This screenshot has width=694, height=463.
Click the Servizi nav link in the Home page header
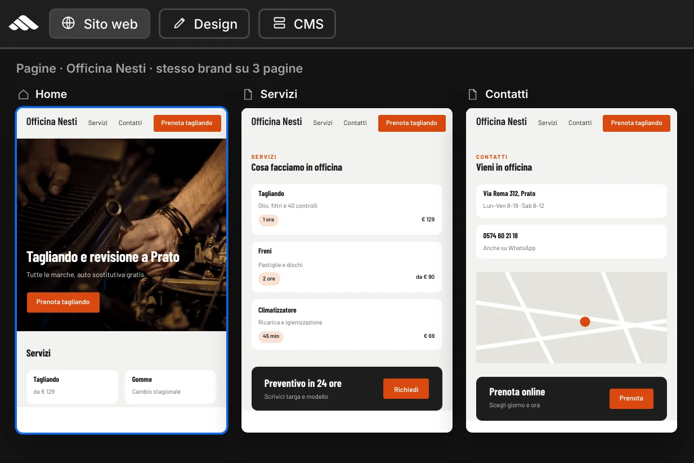click(98, 123)
